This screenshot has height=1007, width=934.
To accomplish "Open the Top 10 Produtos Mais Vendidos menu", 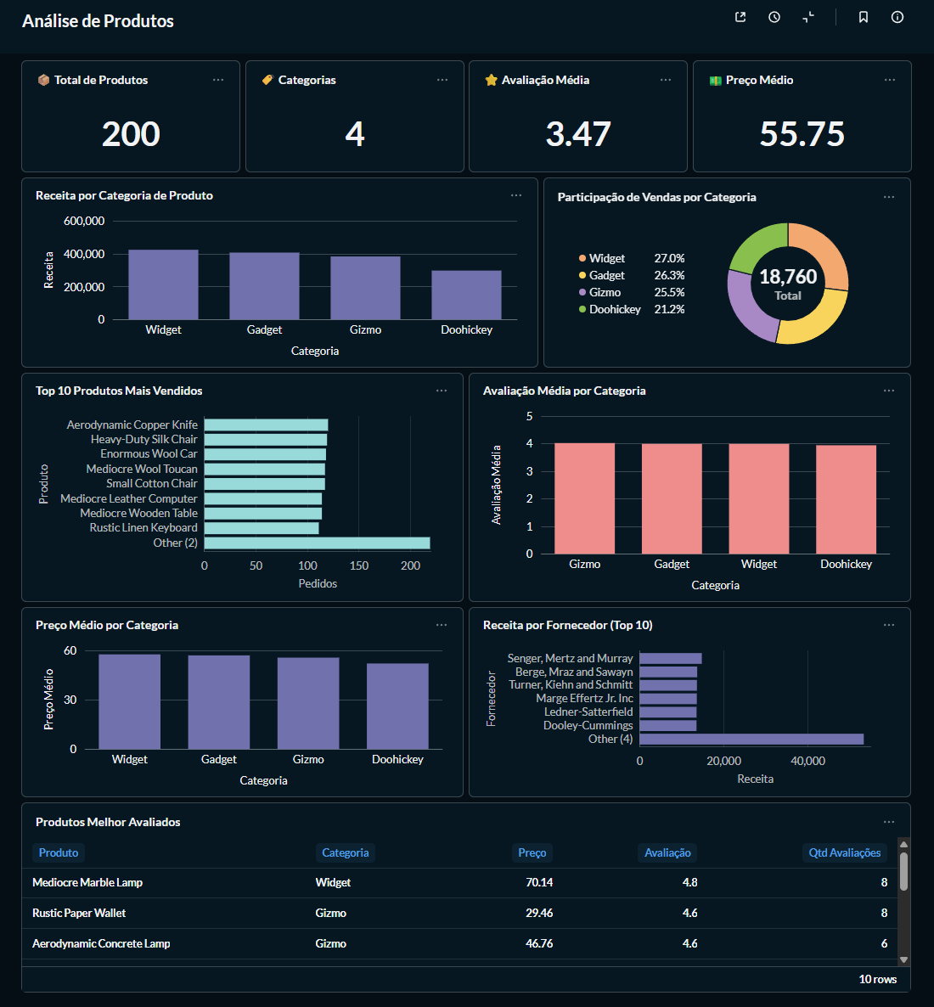I will (442, 390).
